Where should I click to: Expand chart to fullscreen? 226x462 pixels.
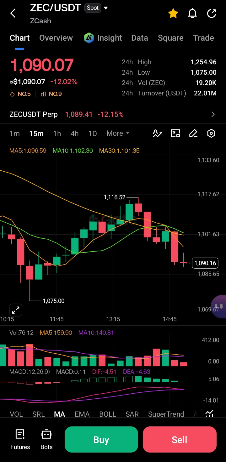tap(15, 310)
